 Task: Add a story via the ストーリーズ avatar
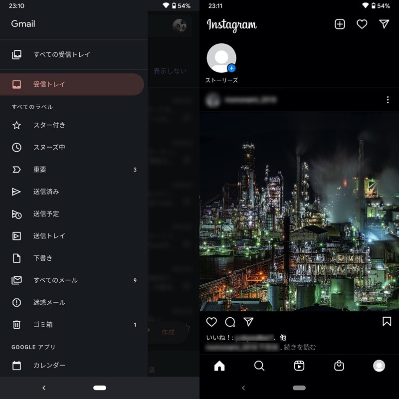point(221,59)
